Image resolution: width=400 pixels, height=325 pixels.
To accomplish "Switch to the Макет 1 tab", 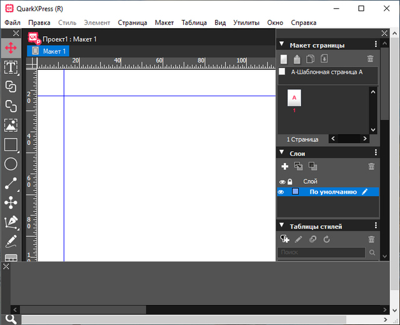I will 49,51.
